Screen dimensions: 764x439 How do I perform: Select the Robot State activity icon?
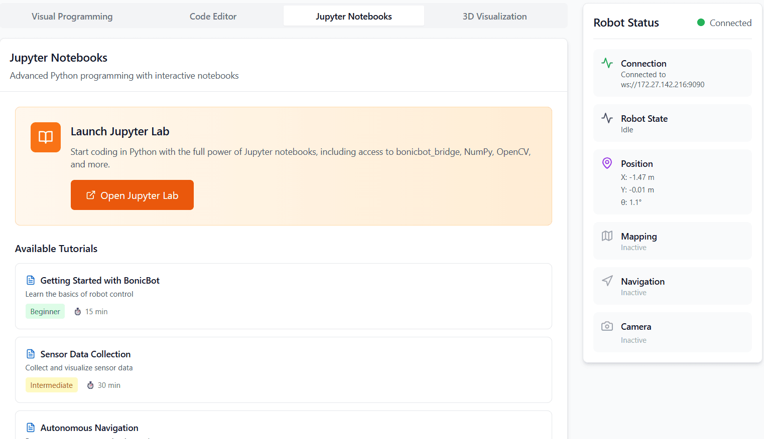coord(607,118)
